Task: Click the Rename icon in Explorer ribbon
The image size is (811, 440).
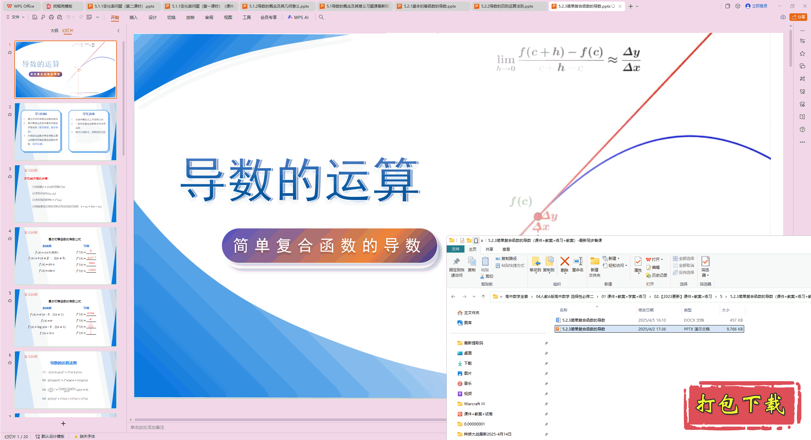Action: [x=578, y=264]
